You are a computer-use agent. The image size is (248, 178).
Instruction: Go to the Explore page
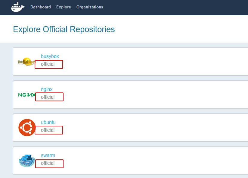click(x=64, y=7)
